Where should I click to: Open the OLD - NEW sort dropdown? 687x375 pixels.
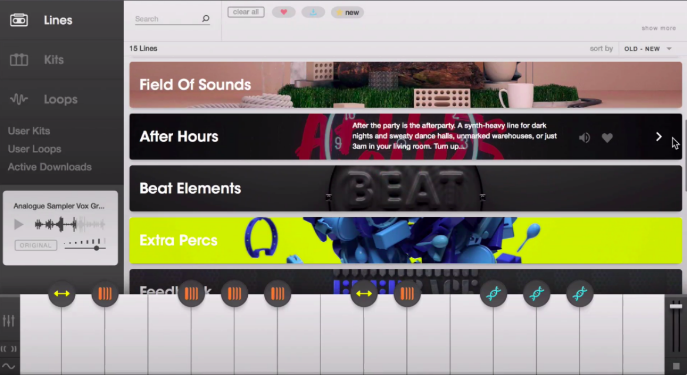click(648, 49)
